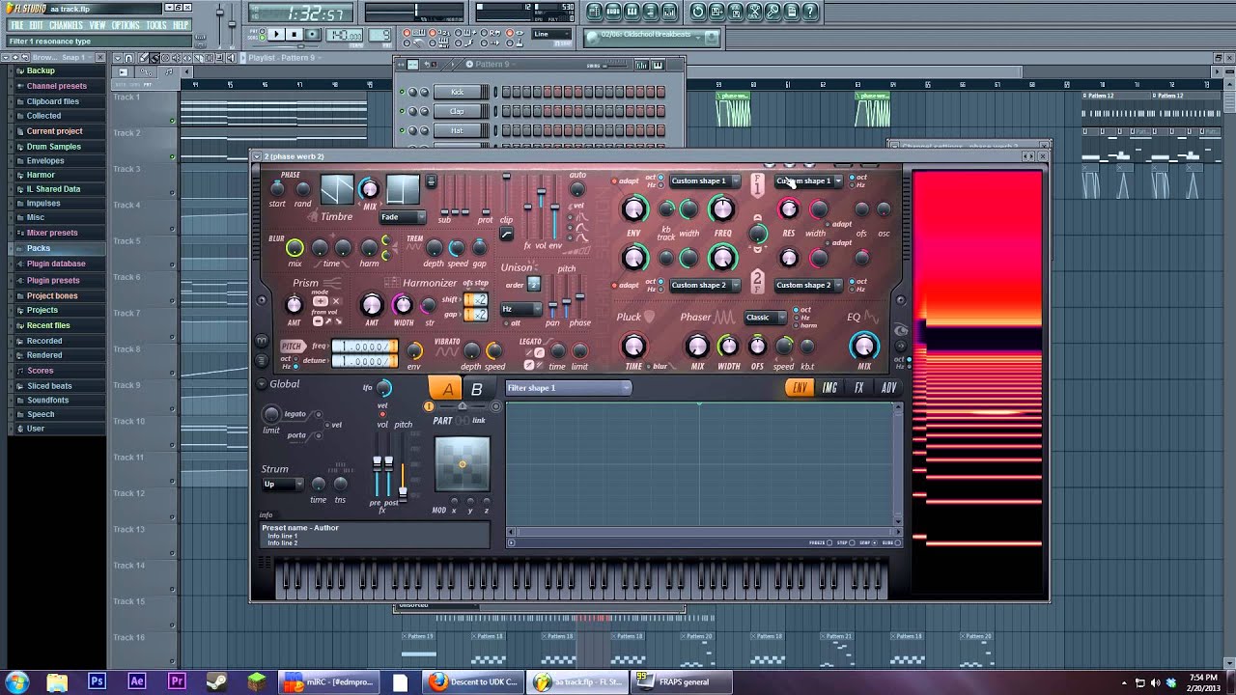Open Custom shape 1 dropdown beside ENV knob

[705, 181]
